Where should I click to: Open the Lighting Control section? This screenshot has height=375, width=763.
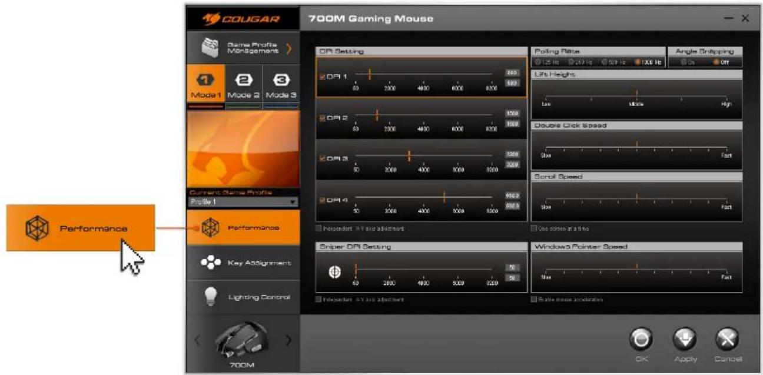243,297
